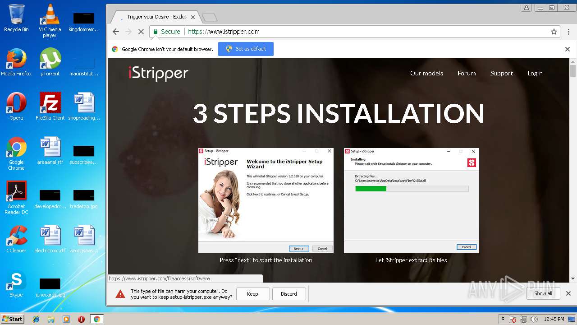The image size is (577, 325).
Task: Open electriccom.rtf document icon
Action: pyautogui.click(x=50, y=239)
